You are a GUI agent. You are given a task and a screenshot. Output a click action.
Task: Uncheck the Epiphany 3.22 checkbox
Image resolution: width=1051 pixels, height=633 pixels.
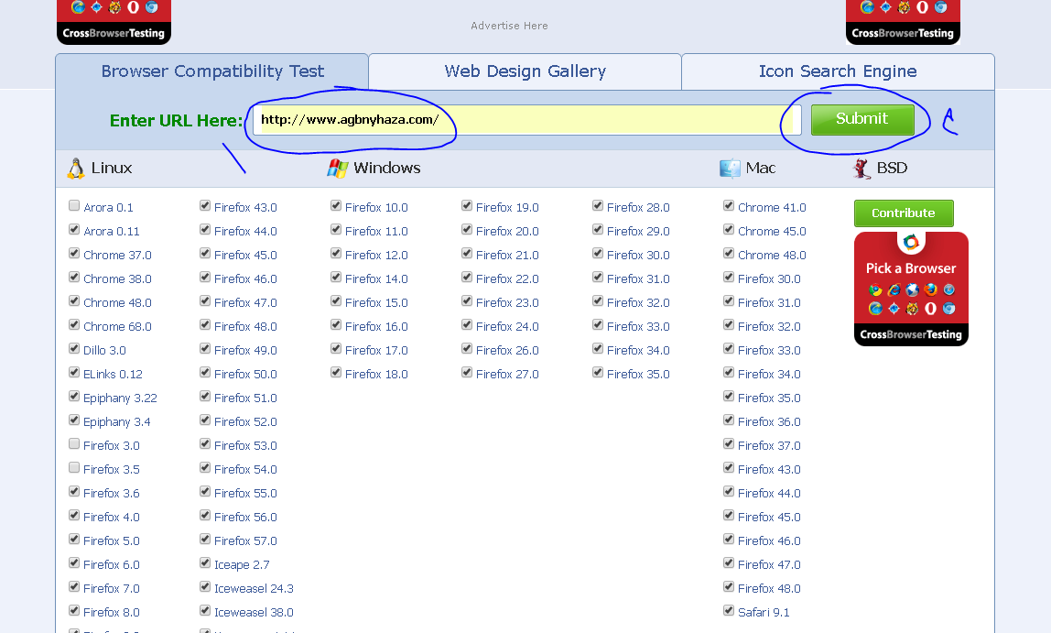coord(74,397)
